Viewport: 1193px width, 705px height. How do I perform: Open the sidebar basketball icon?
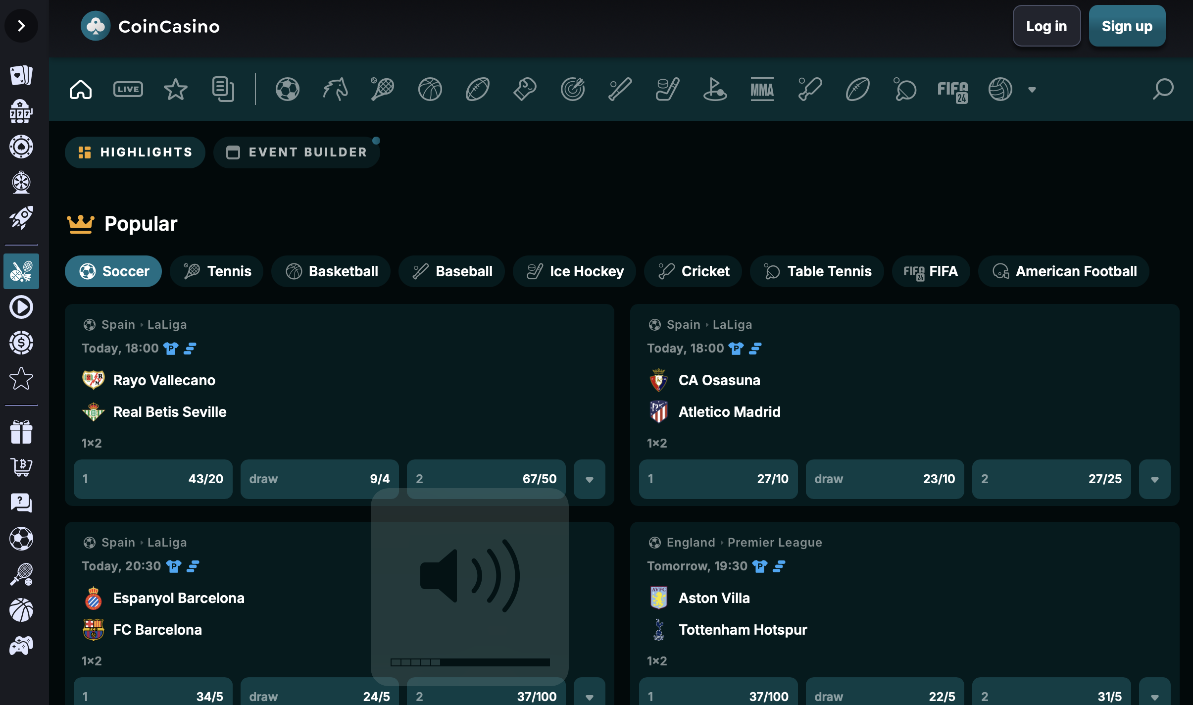click(x=21, y=610)
